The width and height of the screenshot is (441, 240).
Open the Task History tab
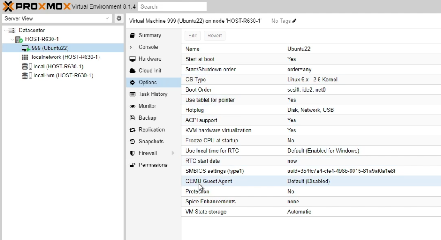(153, 95)
